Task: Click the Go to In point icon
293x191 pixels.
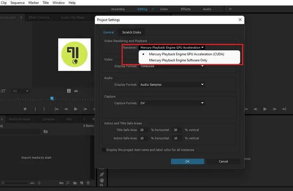Action: click(x=56, y=109)
